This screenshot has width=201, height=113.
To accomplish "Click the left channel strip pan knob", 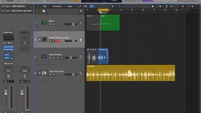I will (8, 76).
